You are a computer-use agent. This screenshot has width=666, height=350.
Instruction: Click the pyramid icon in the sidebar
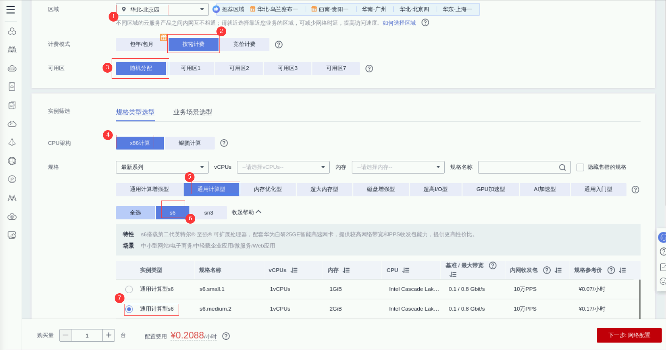12,142
